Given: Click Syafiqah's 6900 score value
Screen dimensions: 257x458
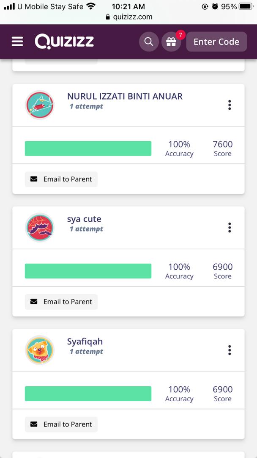Looking at the screenshot, I should (x=222, y=389).
